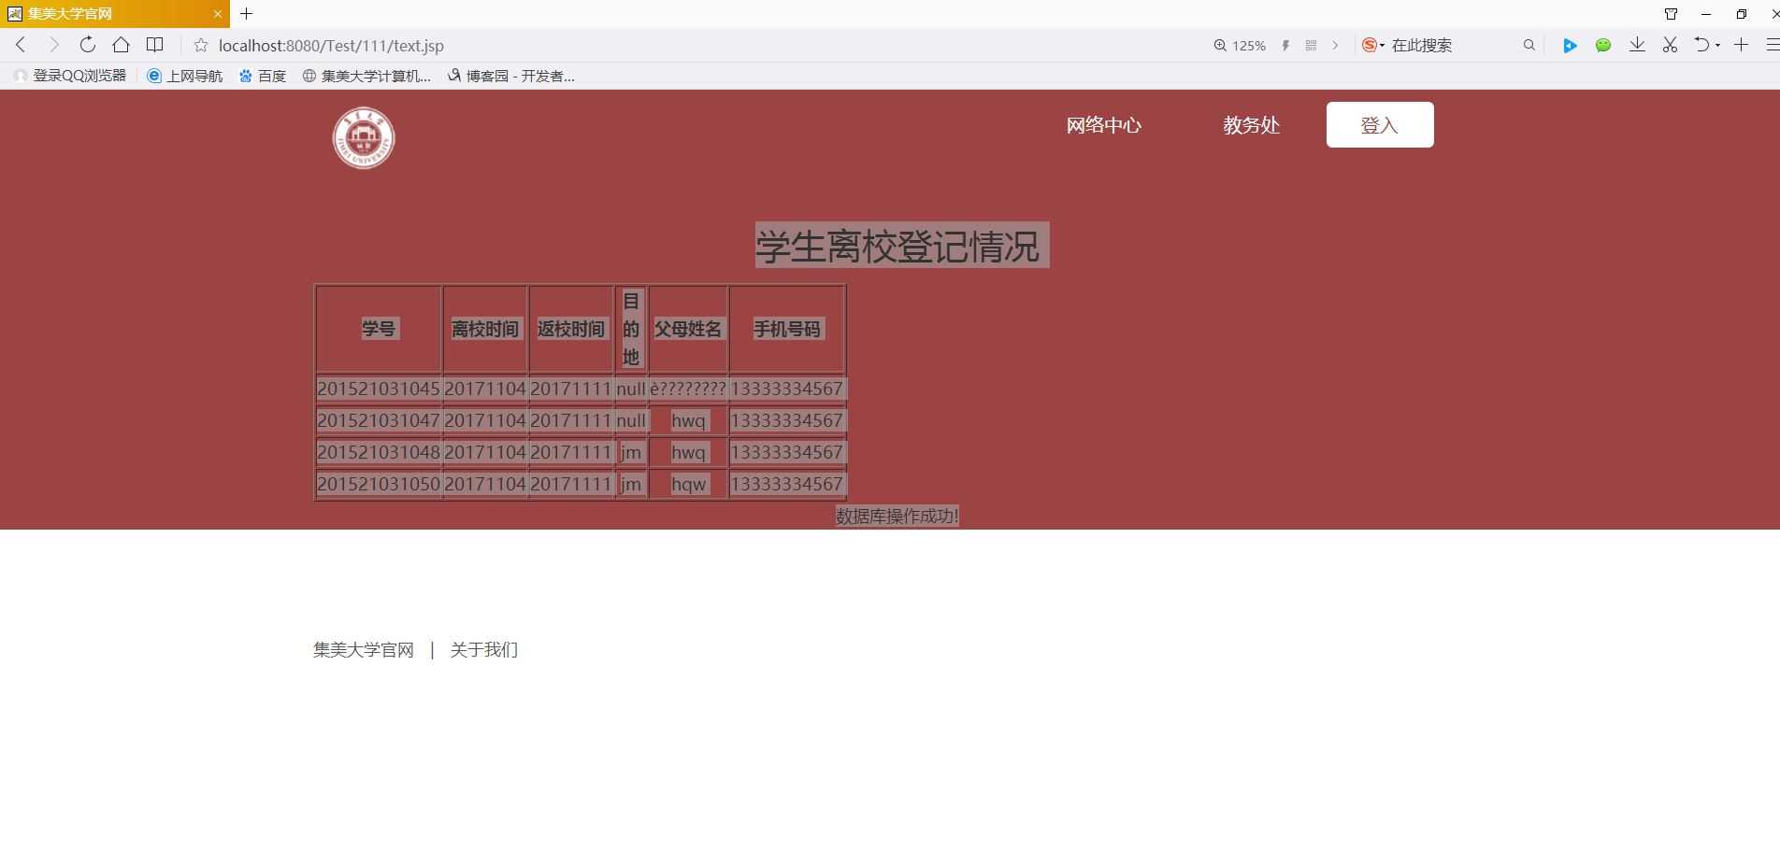The image size is (1780, 864).
Task: Open 教务处 navigation item
Action: 1251,125
